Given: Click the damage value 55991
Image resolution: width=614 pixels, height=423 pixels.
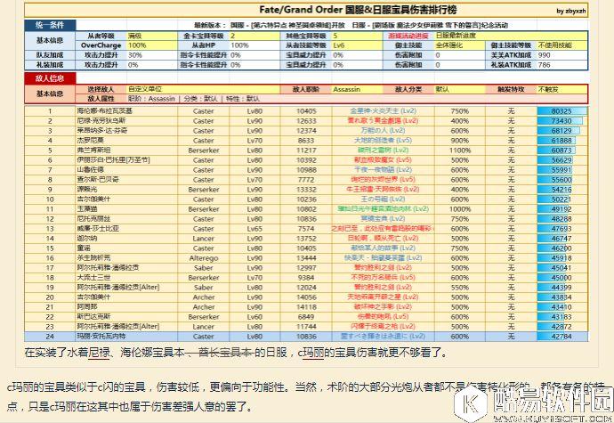Looking at the screenshot, I should [x=561, y=170].
